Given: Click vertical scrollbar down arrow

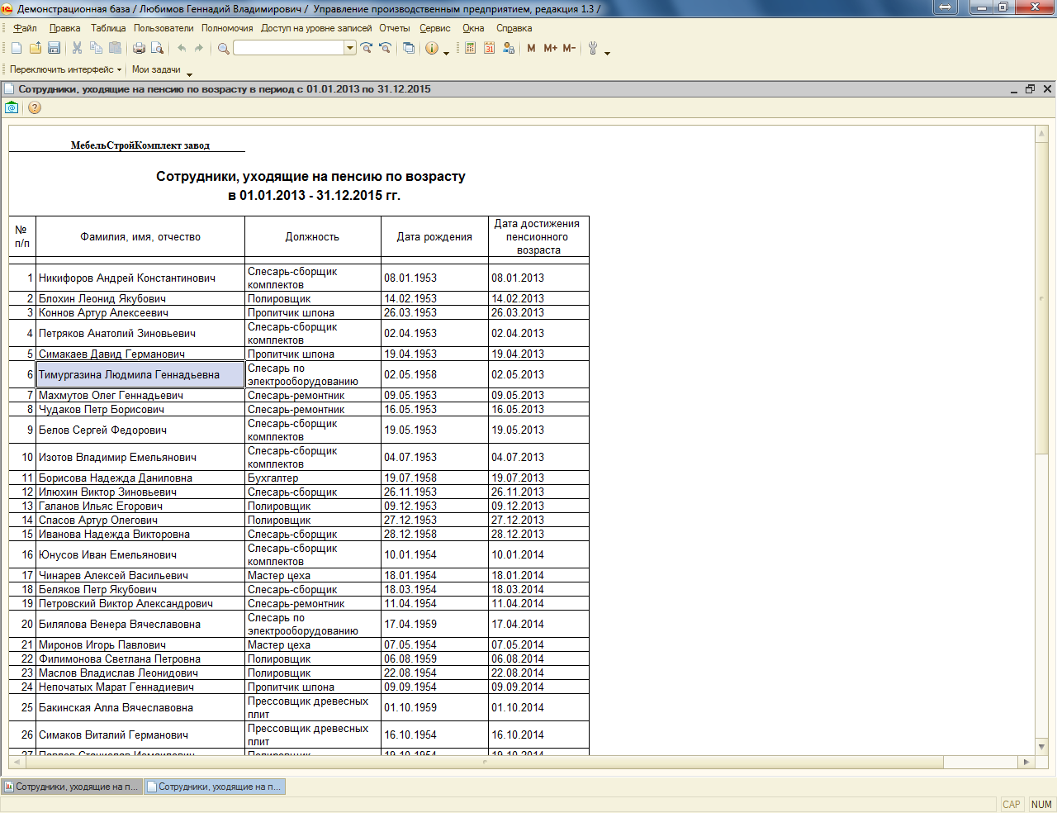Looking at the screenshot, I should pyautogui.click(x=1042, y=747).
